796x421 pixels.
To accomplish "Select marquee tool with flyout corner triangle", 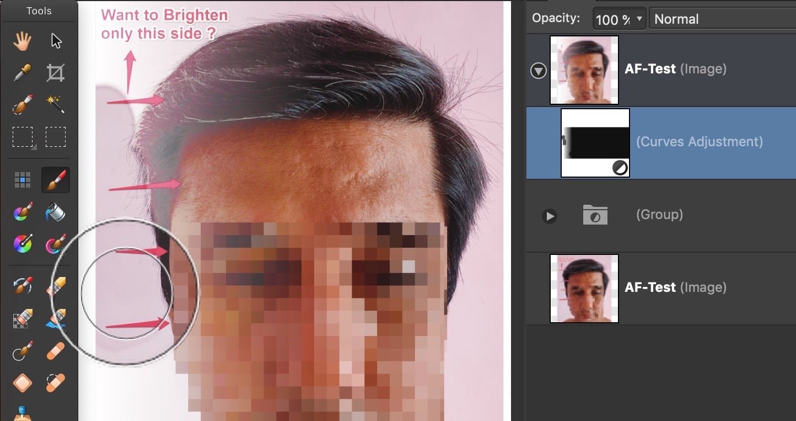I will 23,137.
